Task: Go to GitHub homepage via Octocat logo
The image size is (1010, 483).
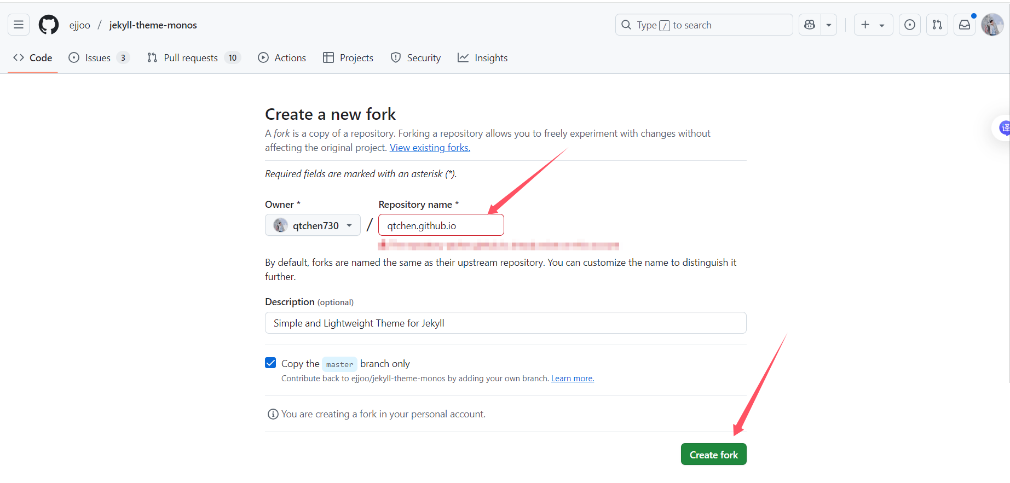Action: [x=49, y=25]
